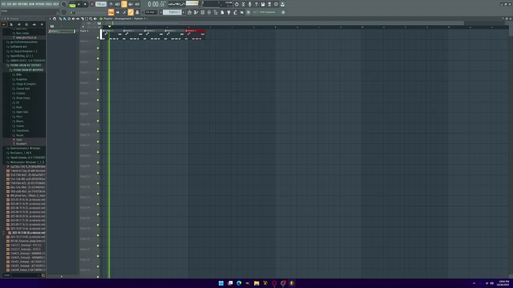Open the OPTIONS menu

tap(40, 4)
